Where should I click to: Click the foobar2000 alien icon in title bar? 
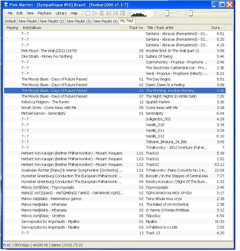(6, 5)
